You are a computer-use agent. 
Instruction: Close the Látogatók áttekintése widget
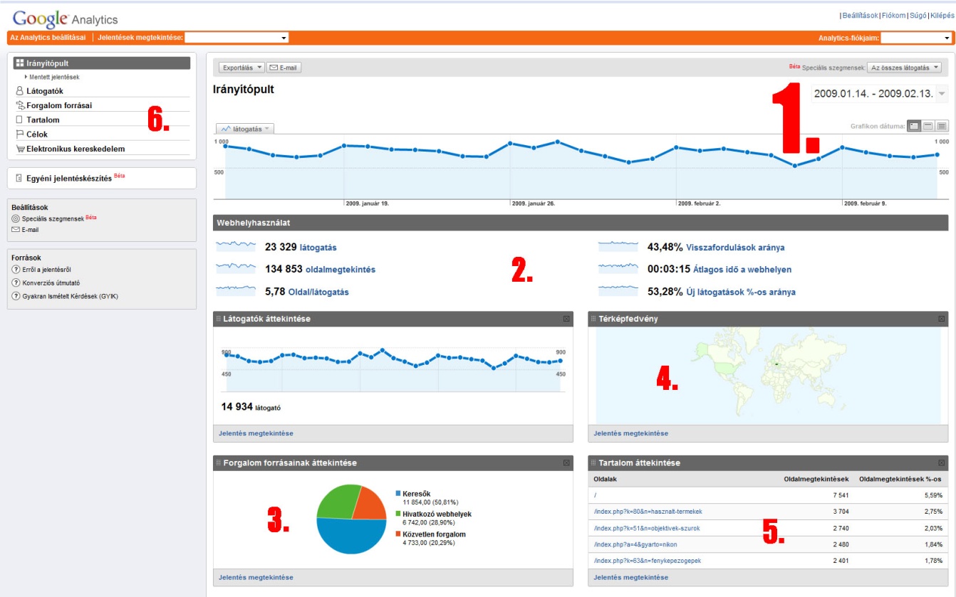pyautogui.click(x=566, y=319)
